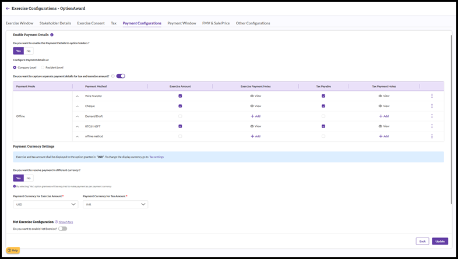Uncheck Exercise Amount for Wire Transfer
Viewport: 458px width, 259px height.
pos(180,96)
